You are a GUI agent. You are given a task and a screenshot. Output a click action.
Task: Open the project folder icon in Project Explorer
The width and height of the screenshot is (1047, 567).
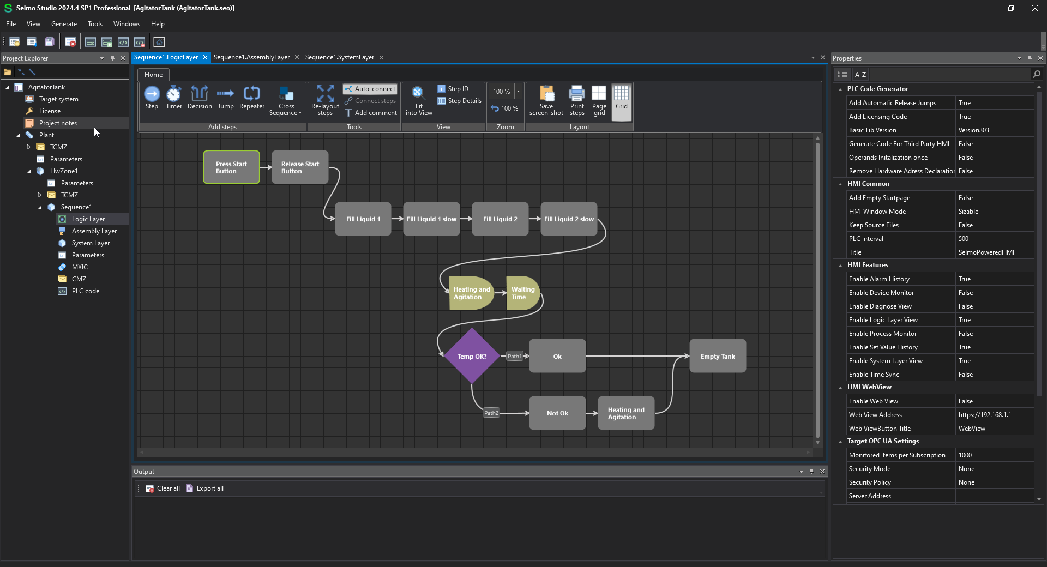click(8, 72)
